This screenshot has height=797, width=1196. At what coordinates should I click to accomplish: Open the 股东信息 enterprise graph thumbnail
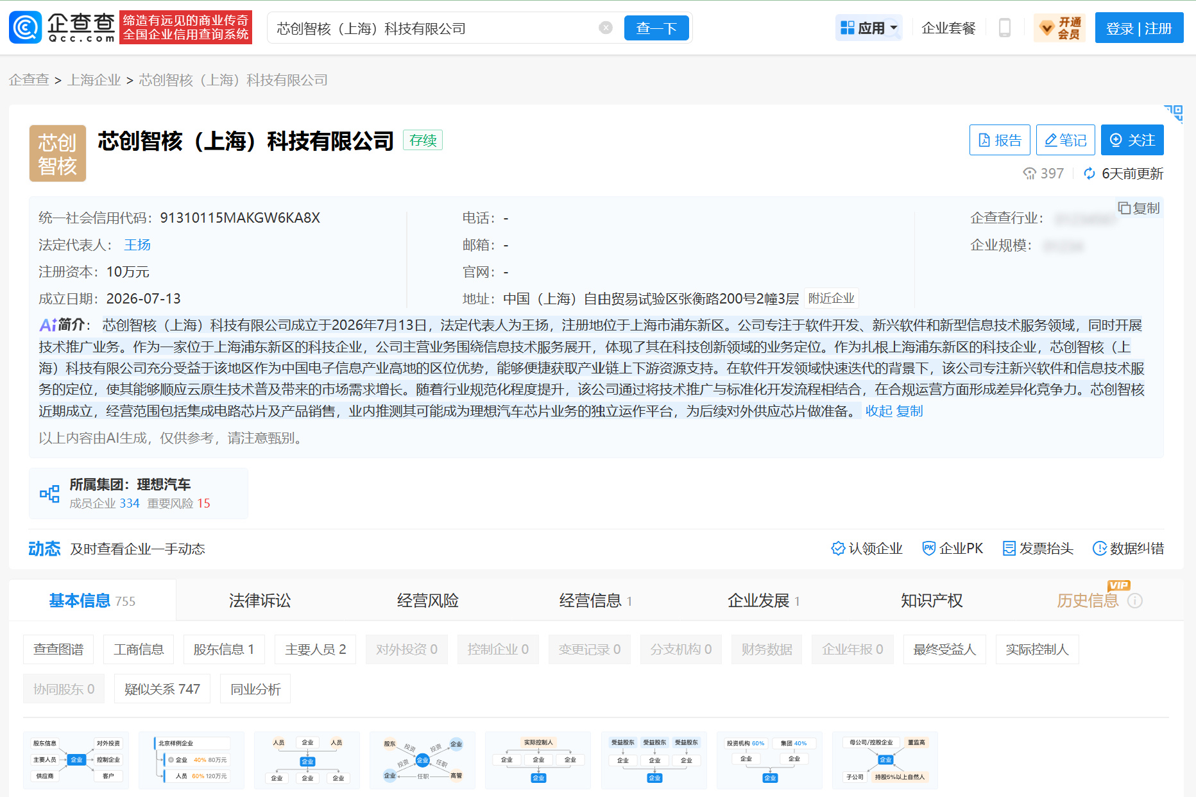[76, 760]
